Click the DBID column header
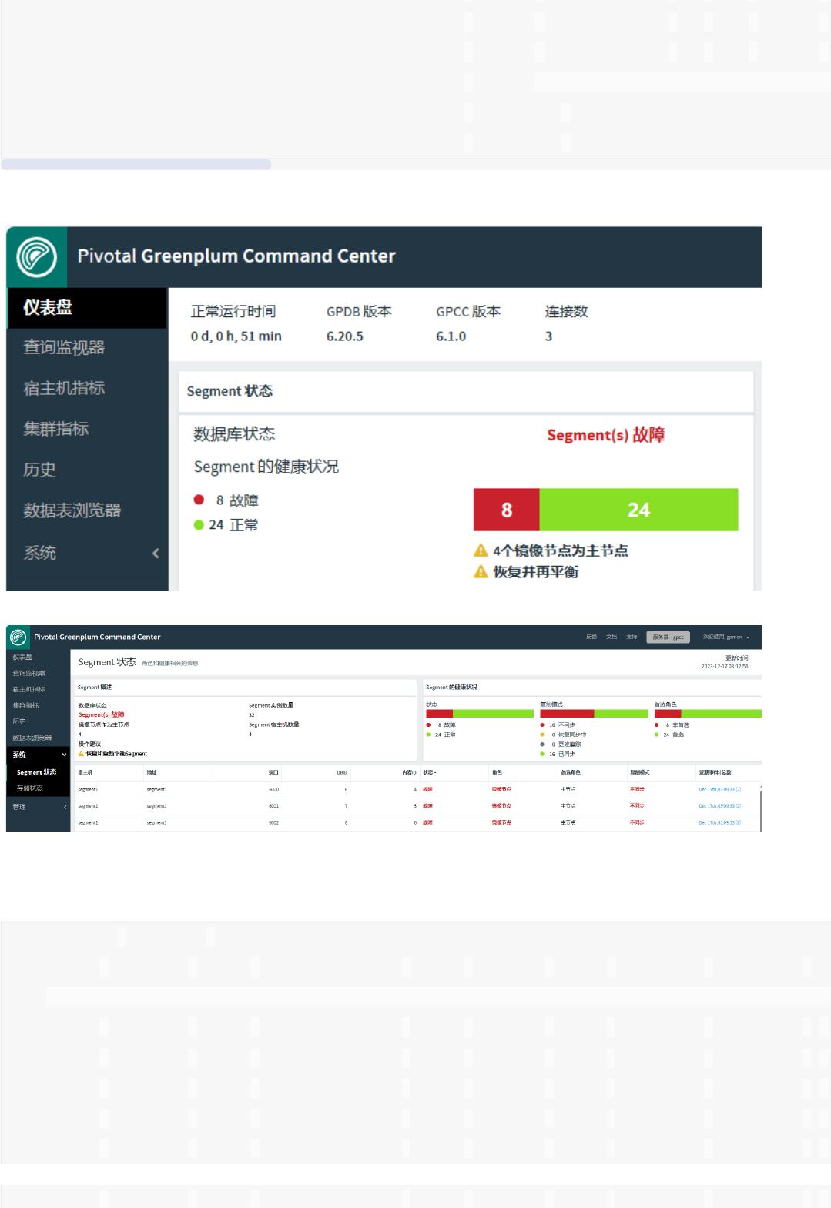This screenshot has width=831, height=1208. point(342,772)
